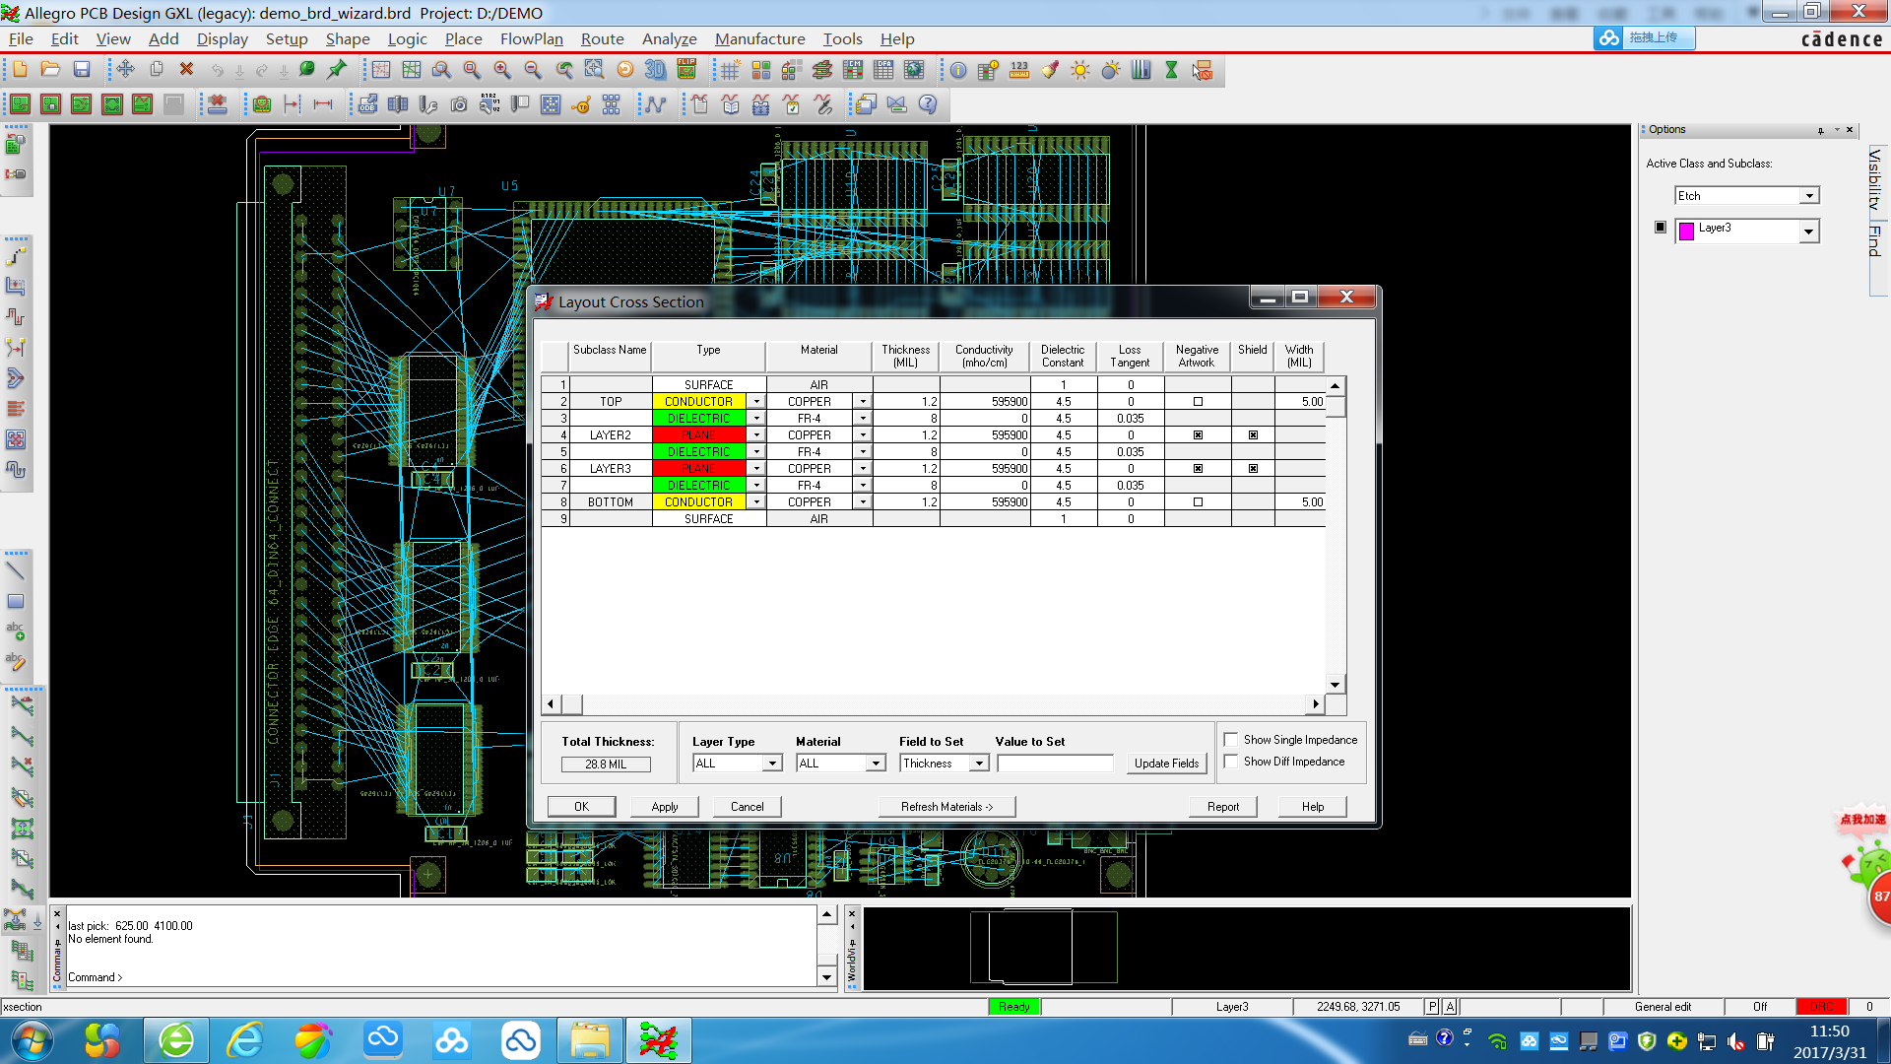The image size is (1891, 1064).
Task: Open the 3D viewer icon
Action: (655, 70)
